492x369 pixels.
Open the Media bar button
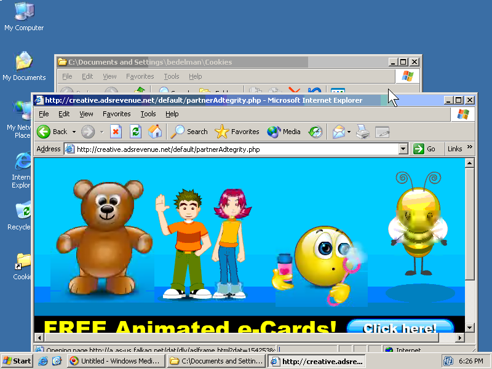[284, 132]
